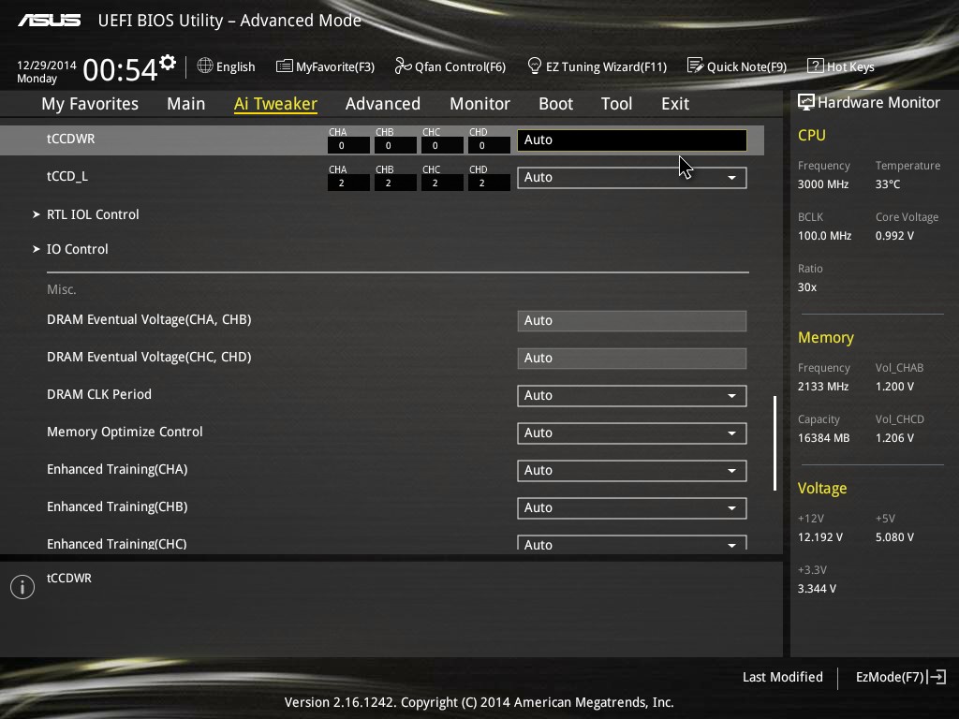Click the EZ Tuning Wizard lightbulb icon

534,66
